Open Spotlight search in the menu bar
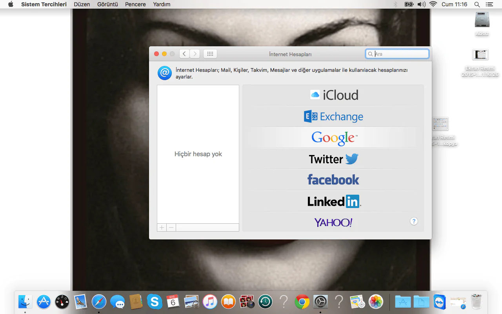Screen dimensions: 502x314 [x=477, y=4]
